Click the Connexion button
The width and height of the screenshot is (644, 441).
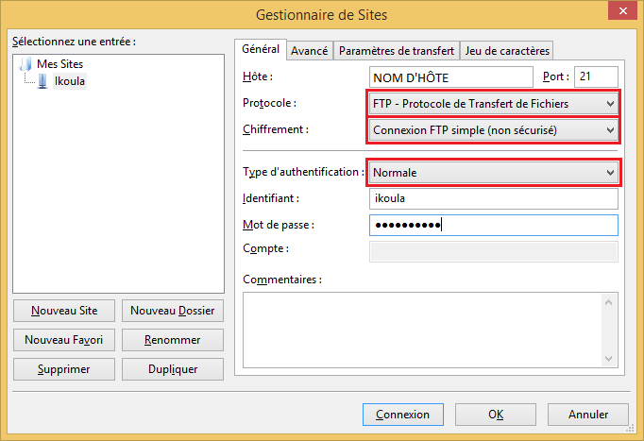(x=403, y=415)
